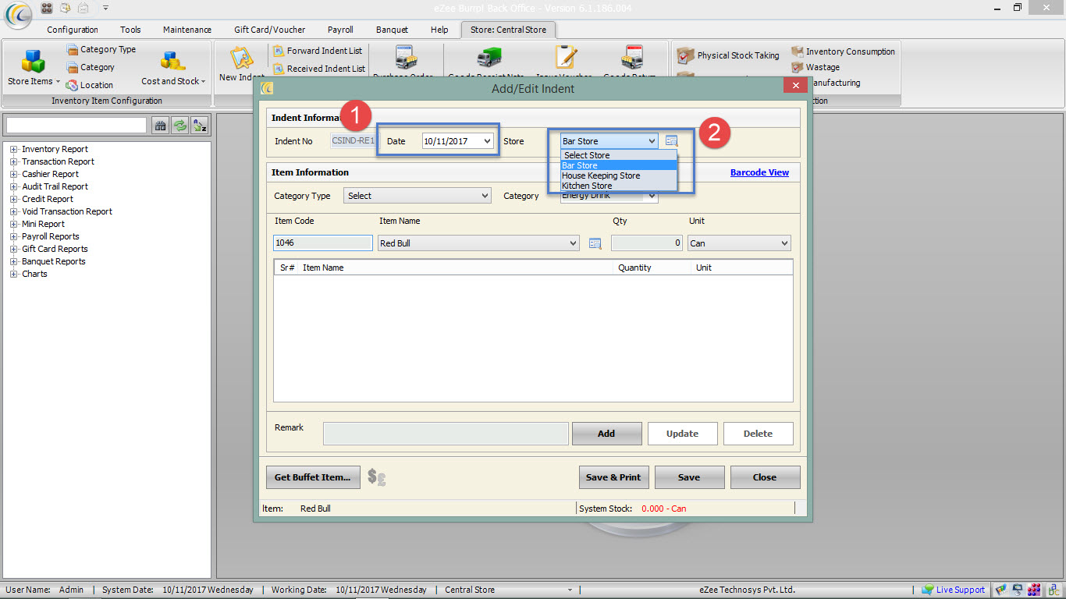The image size is (1066, 599).
Task: Click the binoculars search icon above report tree
Action: [x=160, y=125]
